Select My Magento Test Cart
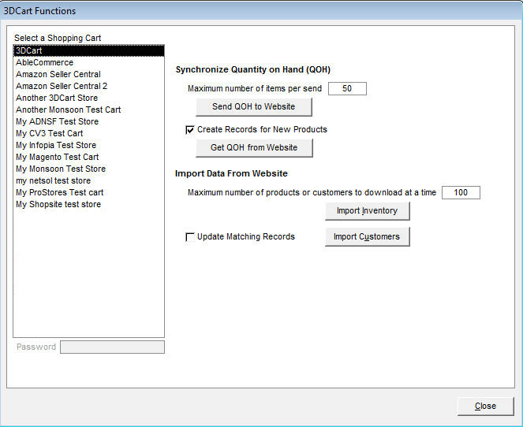The height and width of the screenshot is (427, 523). (x=88, y=158)
